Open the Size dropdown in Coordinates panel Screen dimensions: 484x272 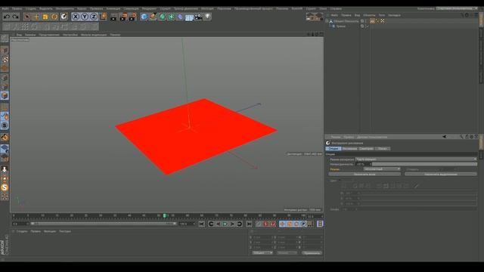tap(287, 253)
